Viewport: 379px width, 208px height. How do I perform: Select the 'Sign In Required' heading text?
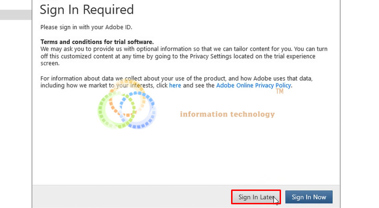pos(87,10)
